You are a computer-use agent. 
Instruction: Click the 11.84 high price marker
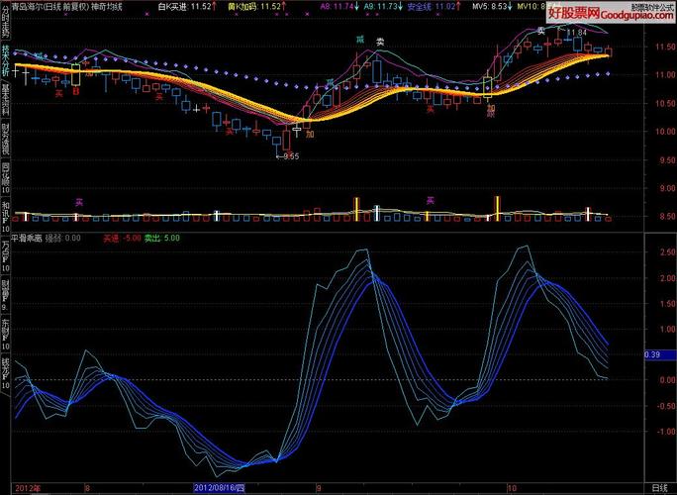coord(576,32)
